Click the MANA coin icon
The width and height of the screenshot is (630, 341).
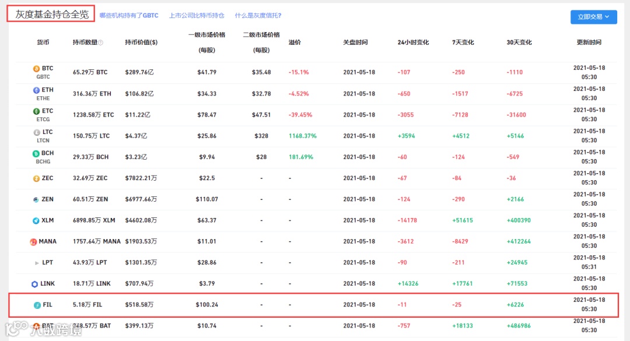coord(33,242)
